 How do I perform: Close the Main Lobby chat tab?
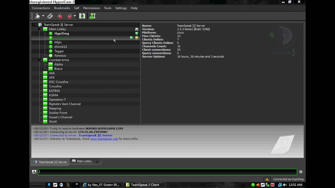(x=97, y=162)
